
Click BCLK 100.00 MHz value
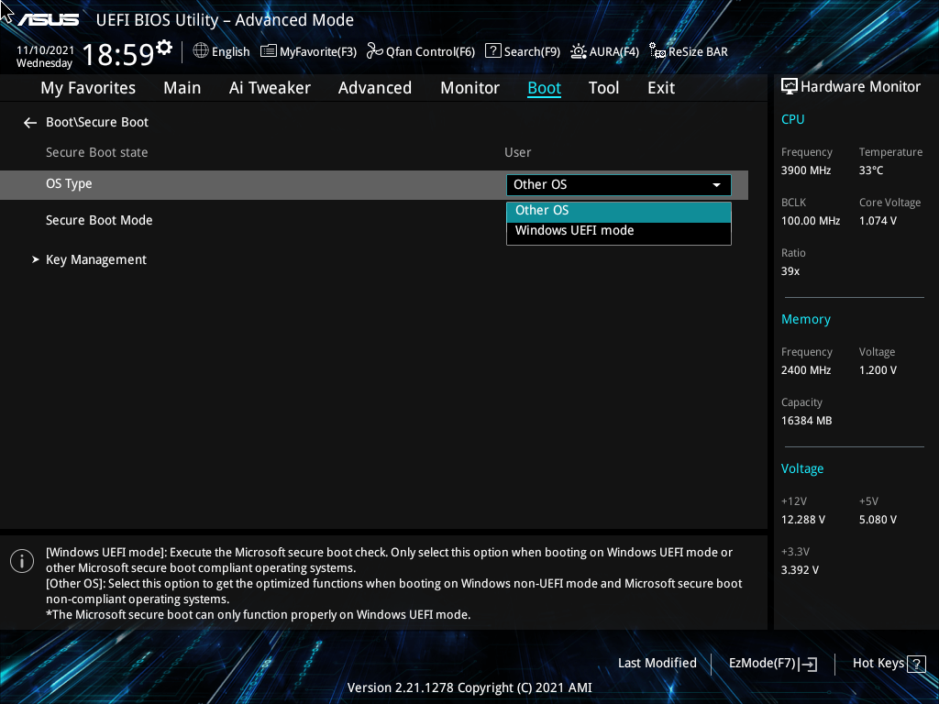click(x=811, y=221)
